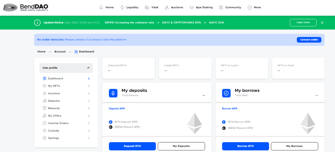
Task: Click the Borrow ETH button
Action: [245, 146]
